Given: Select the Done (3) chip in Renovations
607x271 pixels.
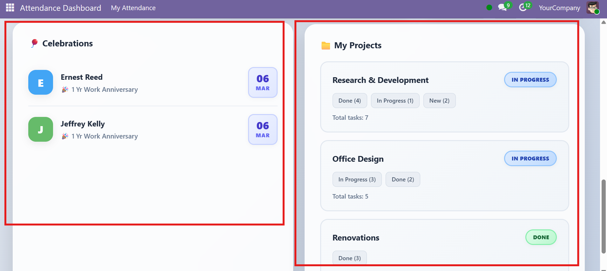Looking at the screenshot, I should click(x=350, y=258).
